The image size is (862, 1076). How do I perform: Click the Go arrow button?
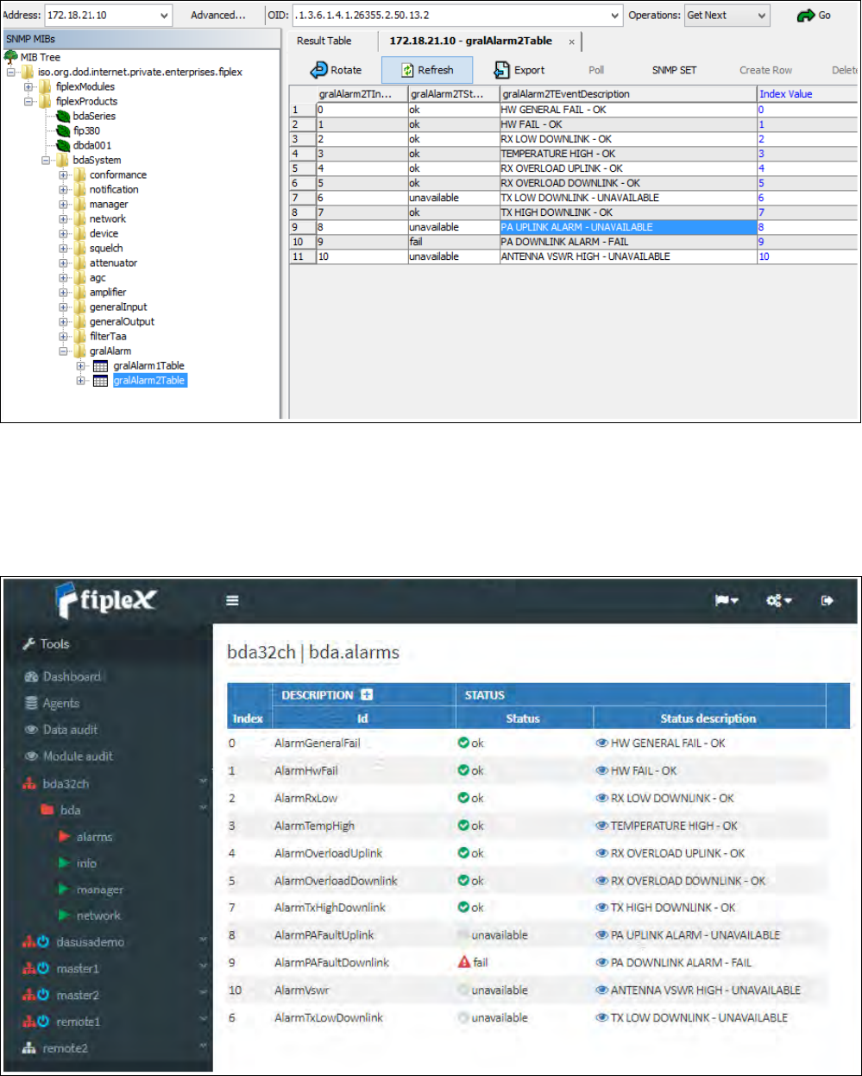tap(814, 16)
